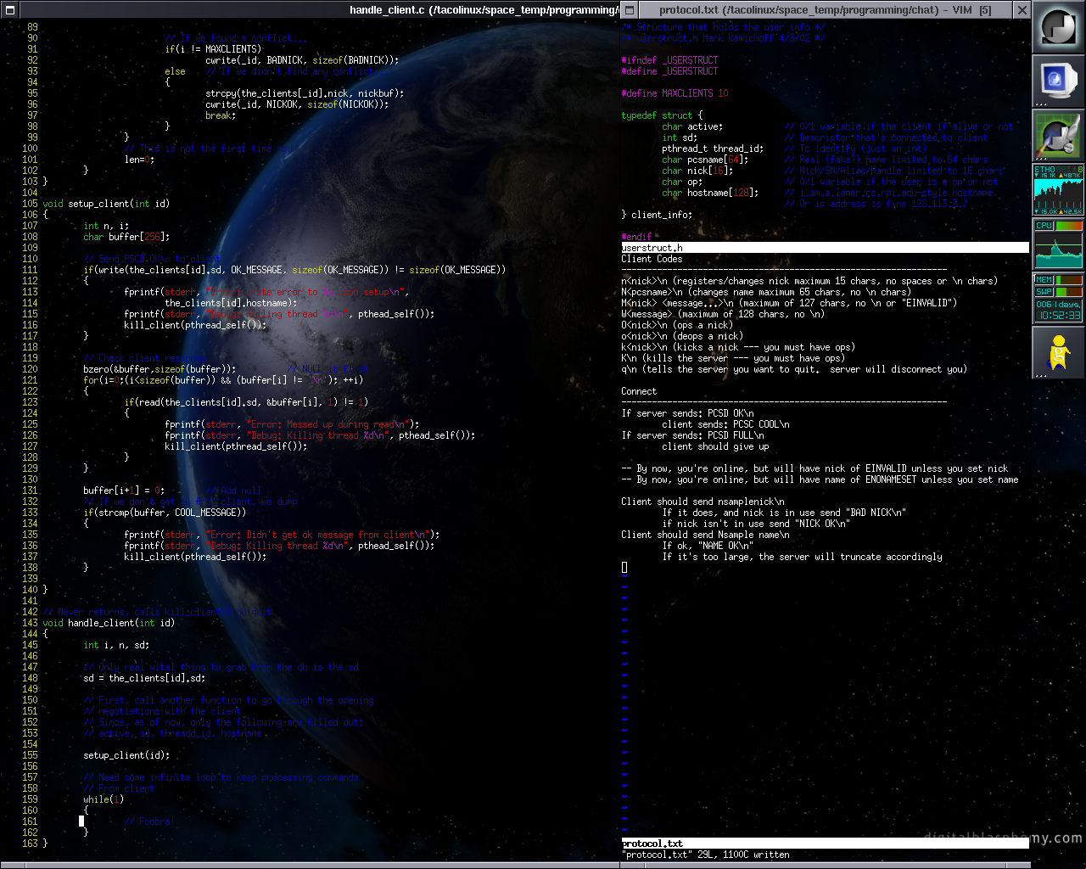The height and width of the screenshot is (869, 1086).
Task: Click line number 141 in the gutter
Action: [x=30, y=601]
